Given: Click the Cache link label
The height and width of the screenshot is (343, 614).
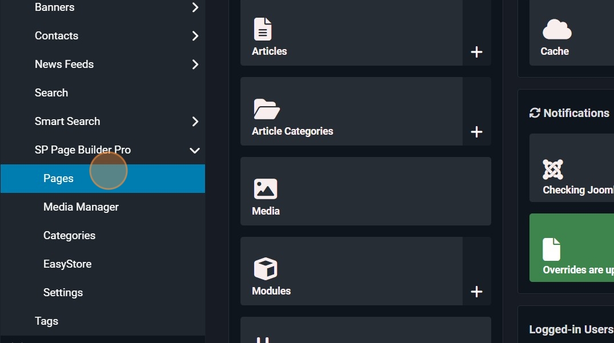Looking at the screenshot, I should 555,51.
